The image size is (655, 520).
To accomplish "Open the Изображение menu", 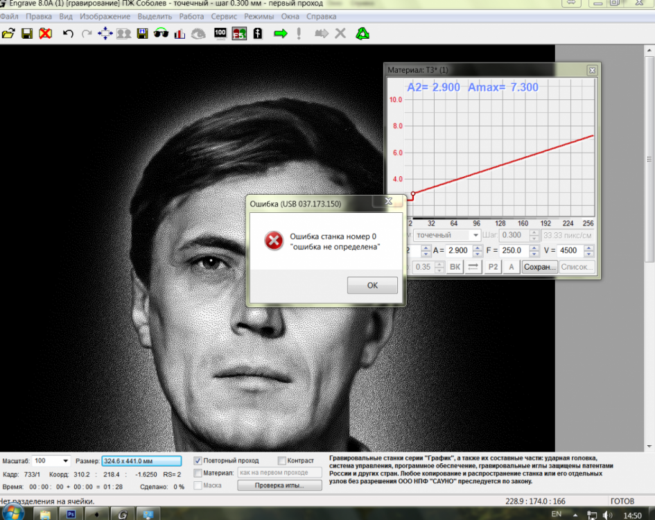I will coord(105,16).
